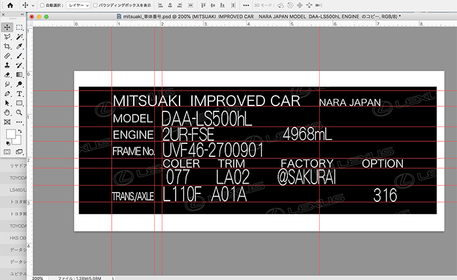Screen dimensions: 457x280
Task: Click the foreground color swatch
Action: tap(10, 134)
